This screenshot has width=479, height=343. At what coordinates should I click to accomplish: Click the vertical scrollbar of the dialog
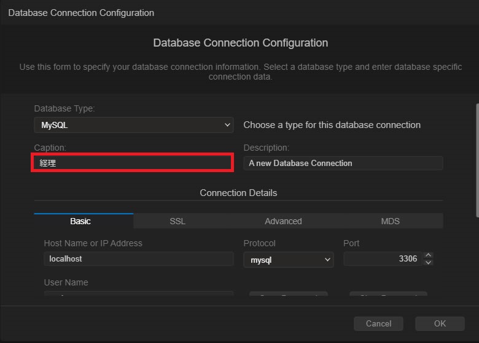point(477,159)
